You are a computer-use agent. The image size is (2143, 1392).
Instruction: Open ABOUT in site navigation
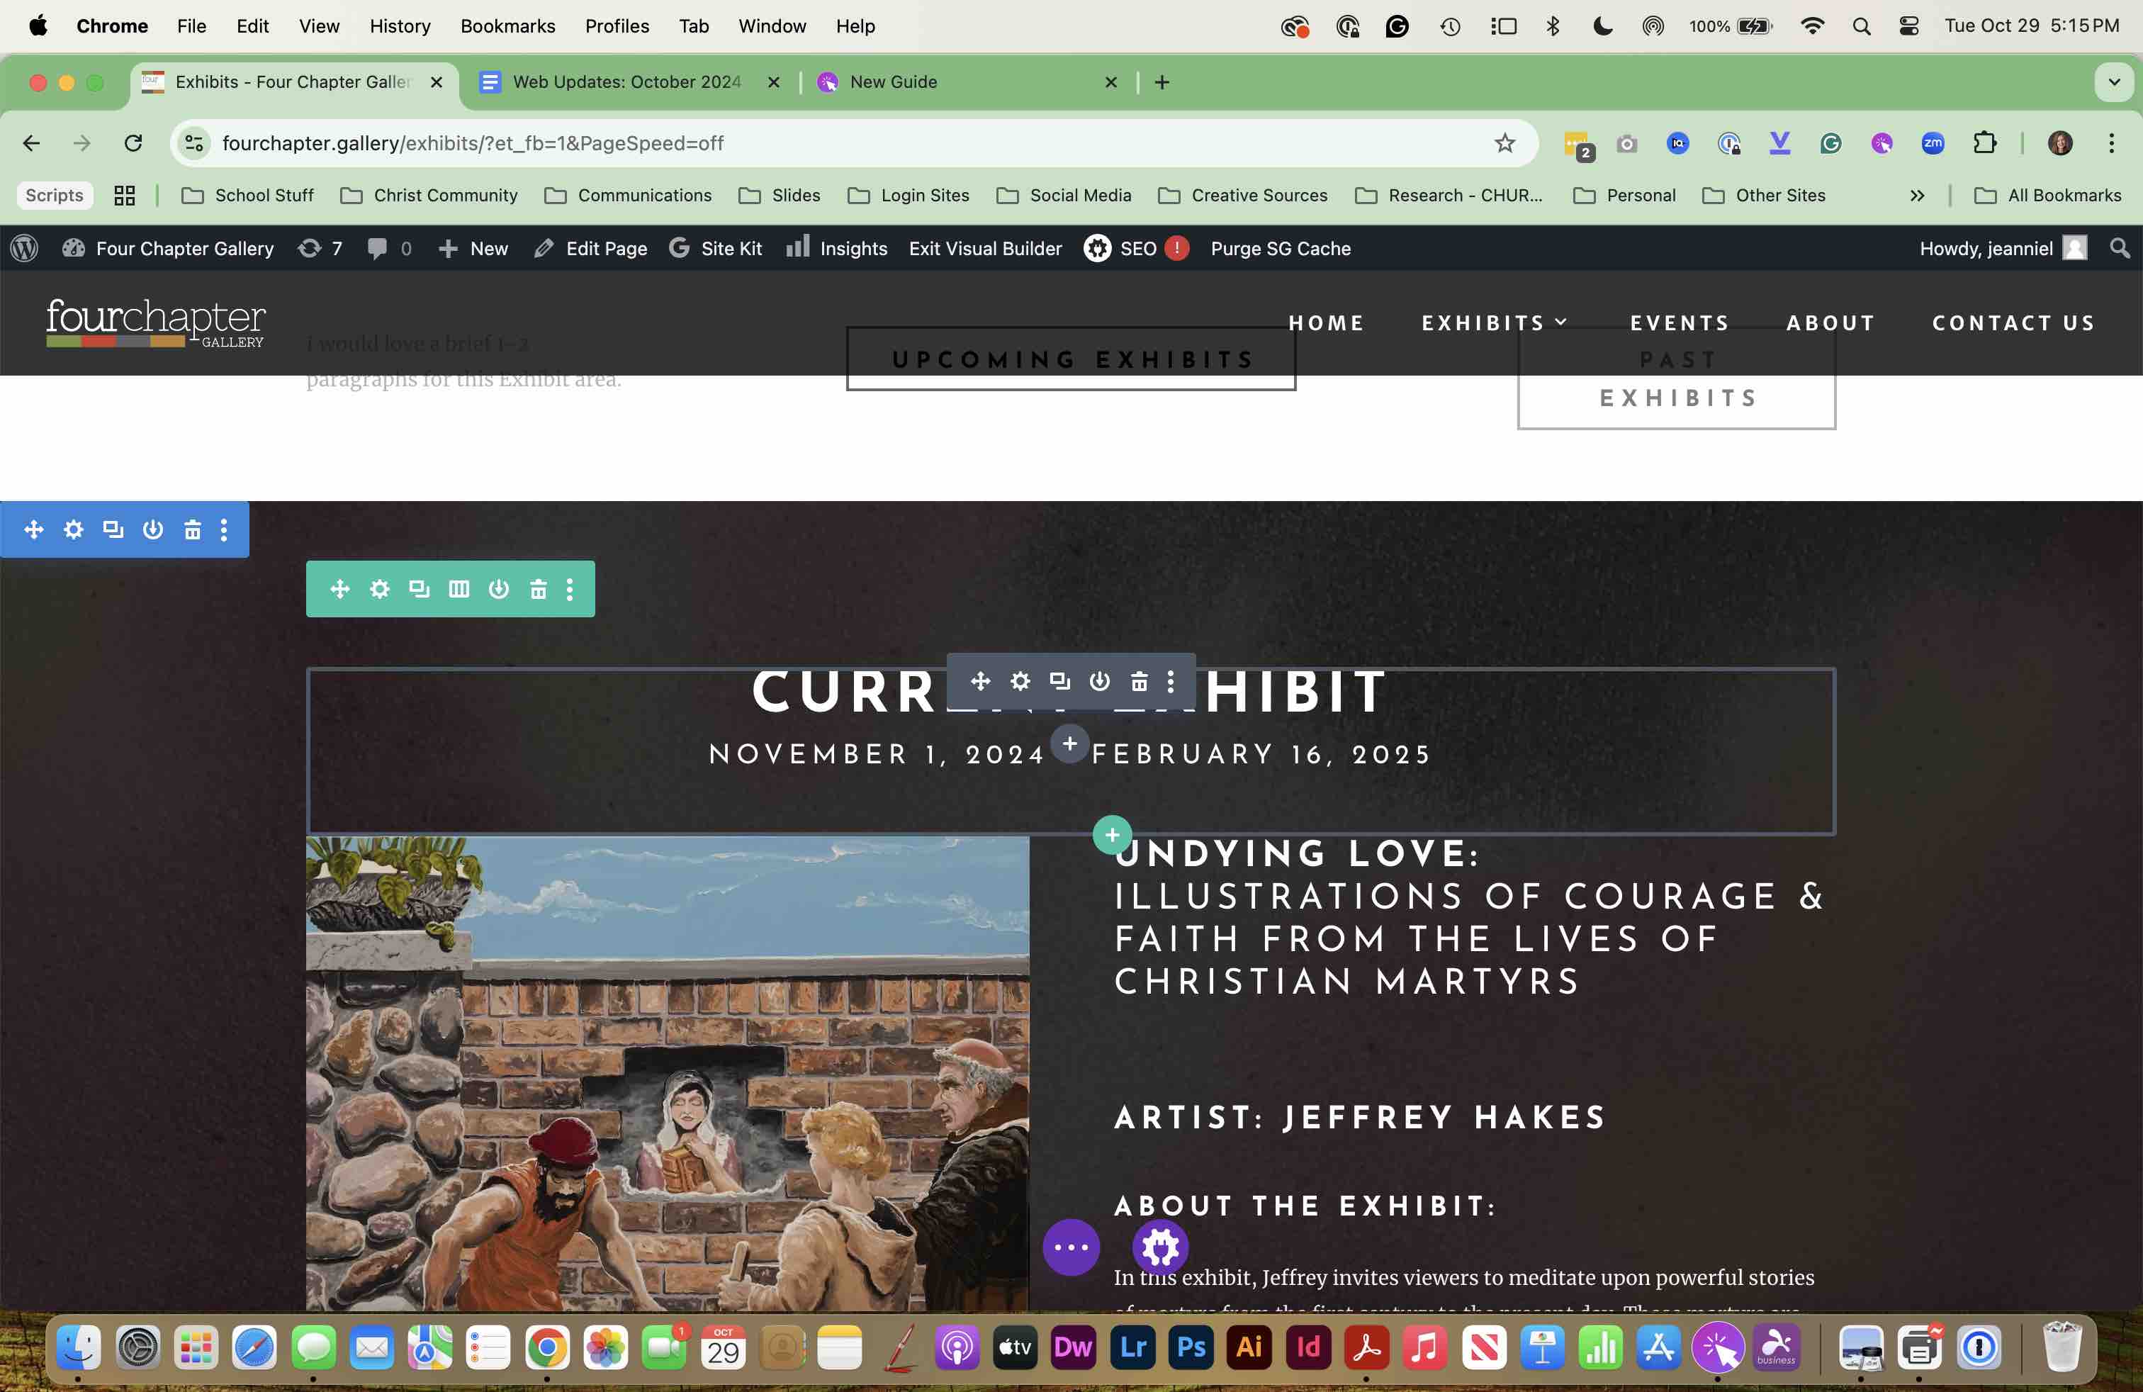tap(1830, 322)
